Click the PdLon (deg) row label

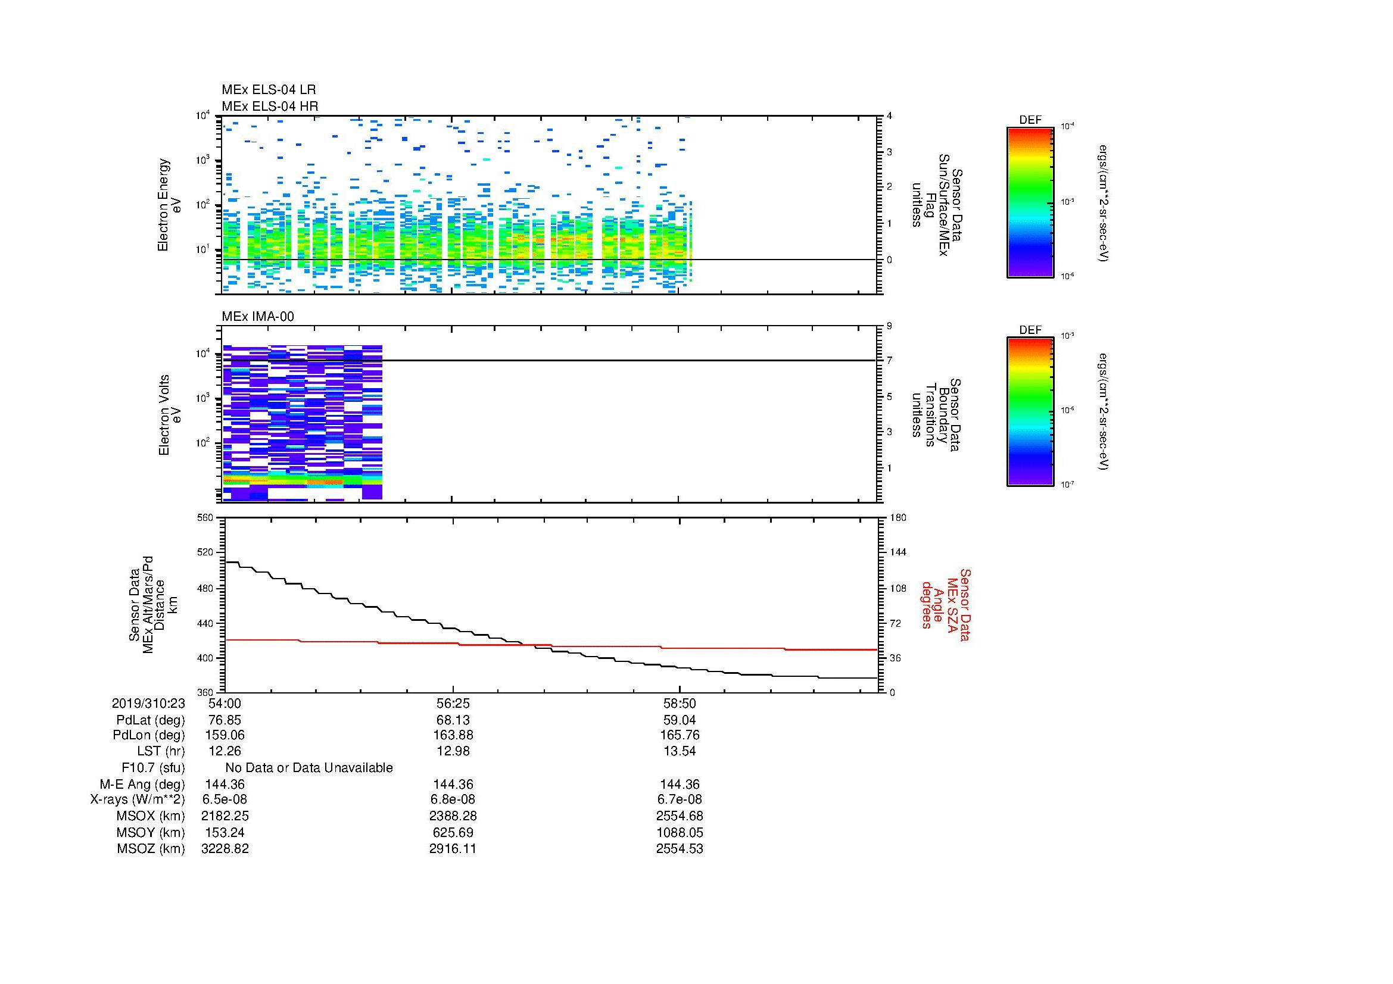pos(149,735)
